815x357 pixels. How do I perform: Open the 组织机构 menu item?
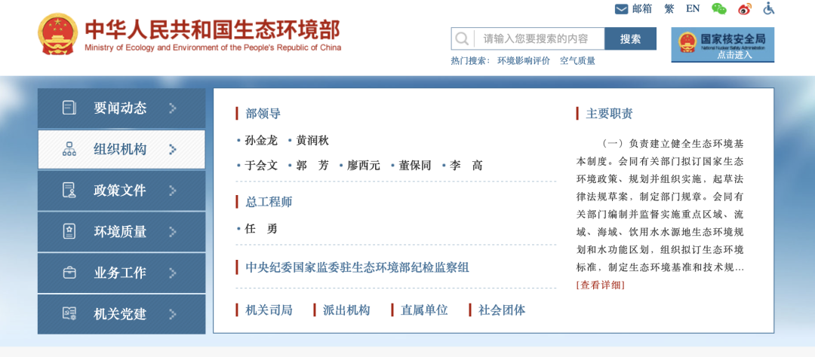point(121,149)
